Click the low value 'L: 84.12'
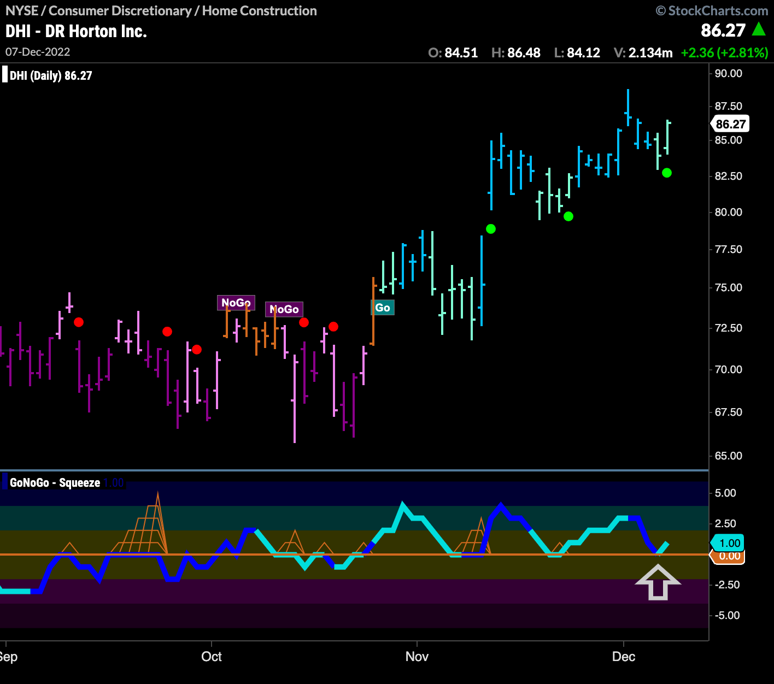The height and width of the screenshot is (684, 774). coord(577,53)
